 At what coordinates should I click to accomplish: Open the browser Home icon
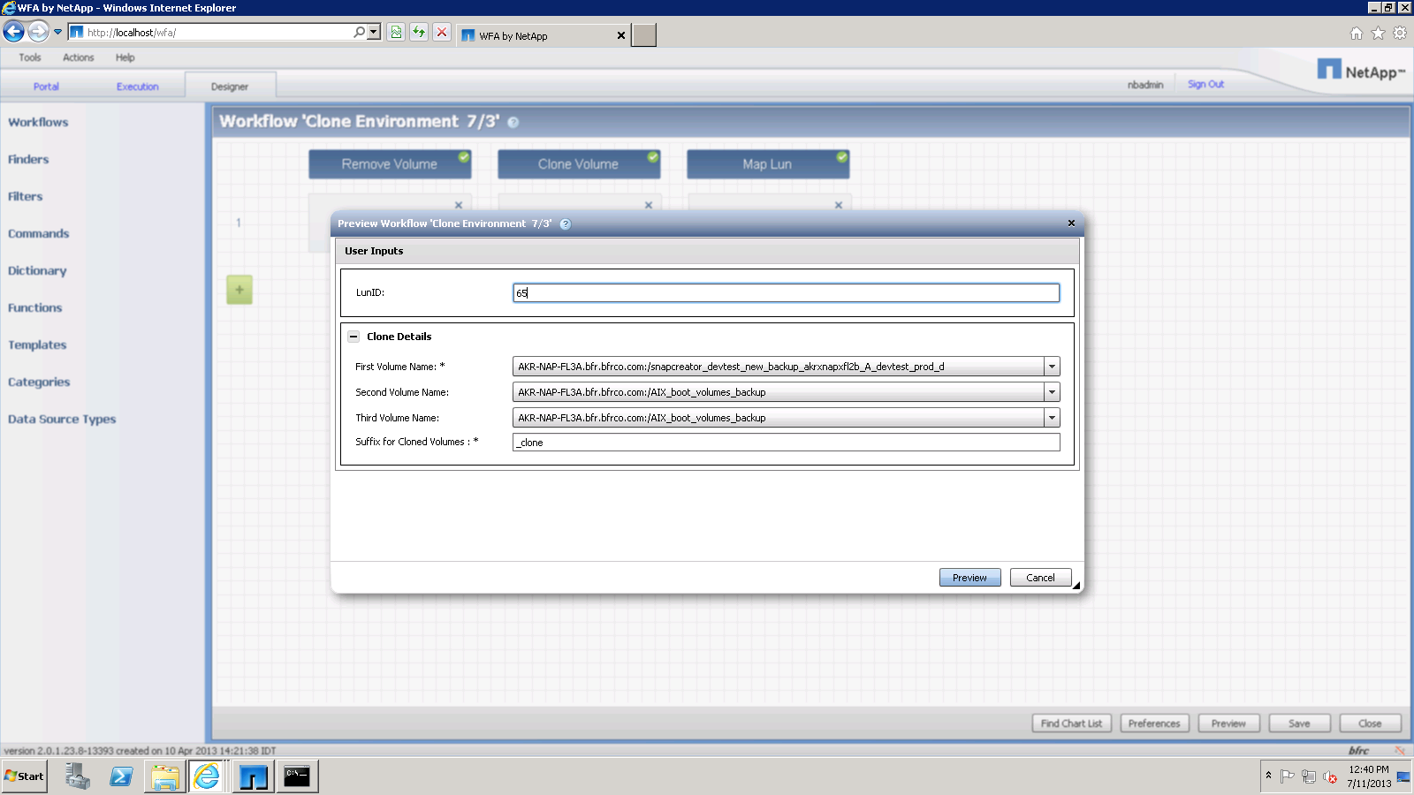tap(1357, 34)
